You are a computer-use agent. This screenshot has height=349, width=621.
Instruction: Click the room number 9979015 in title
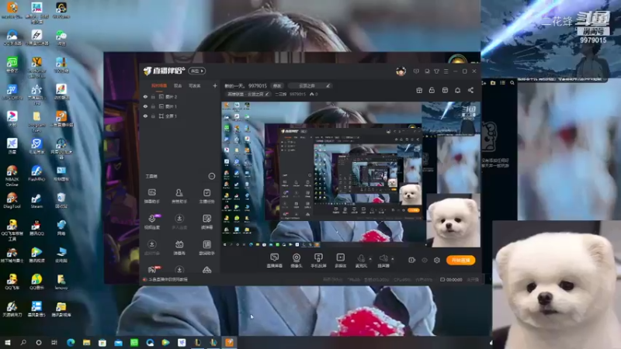[258, 85]
